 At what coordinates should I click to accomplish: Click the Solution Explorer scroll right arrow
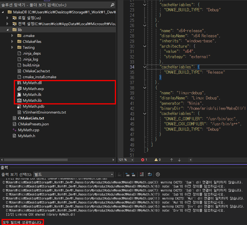113,160
